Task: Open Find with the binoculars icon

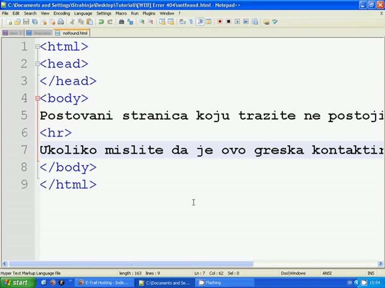Action: 121,22
